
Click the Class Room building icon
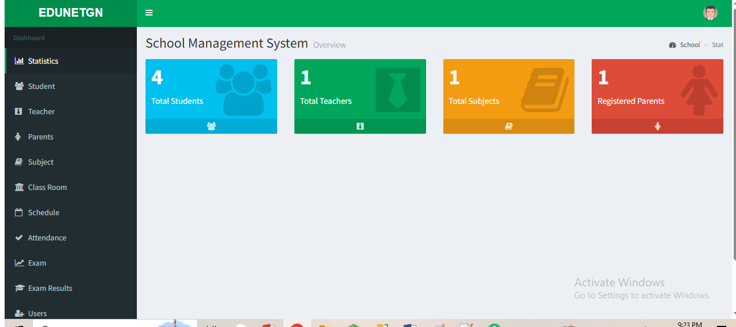19,187
